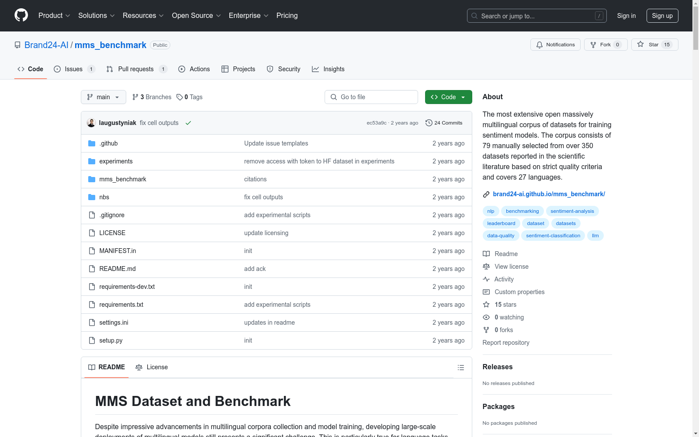Viewport: 699px width, 437px height.
Task: Click the star icon beside 15 stars
Action: (486, 305)
